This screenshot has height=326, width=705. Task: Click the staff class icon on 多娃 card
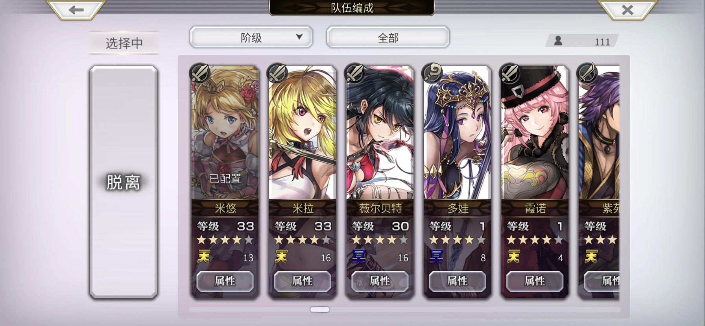[x=433, y=73]
